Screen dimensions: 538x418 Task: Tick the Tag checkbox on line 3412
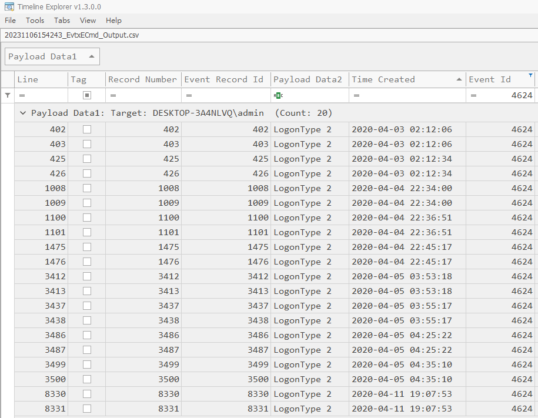coord(87,276)
